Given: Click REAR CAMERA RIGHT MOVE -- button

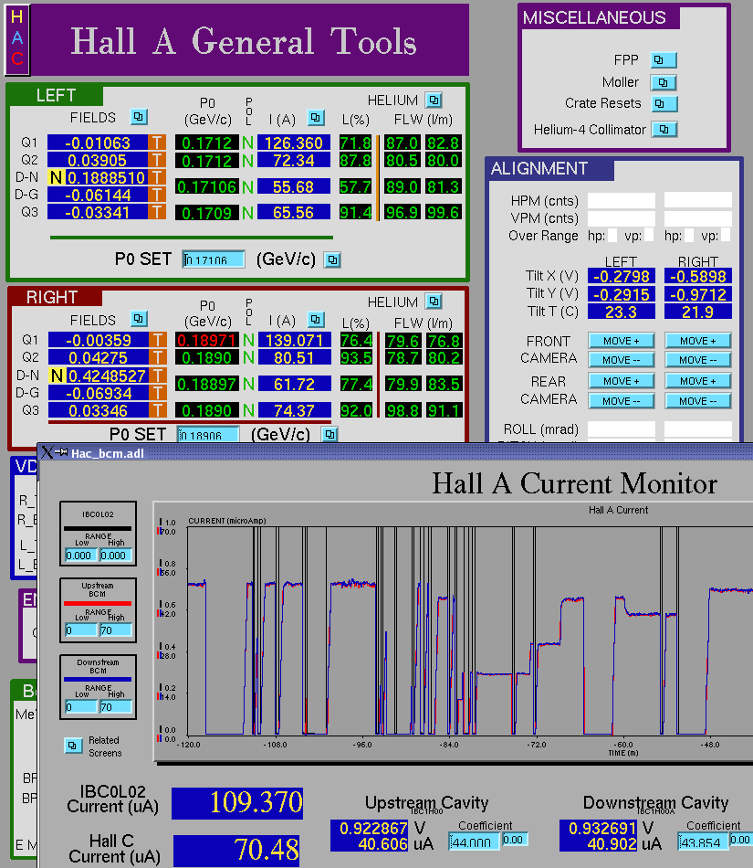Looking at the screenshot, I should [697, 401].
